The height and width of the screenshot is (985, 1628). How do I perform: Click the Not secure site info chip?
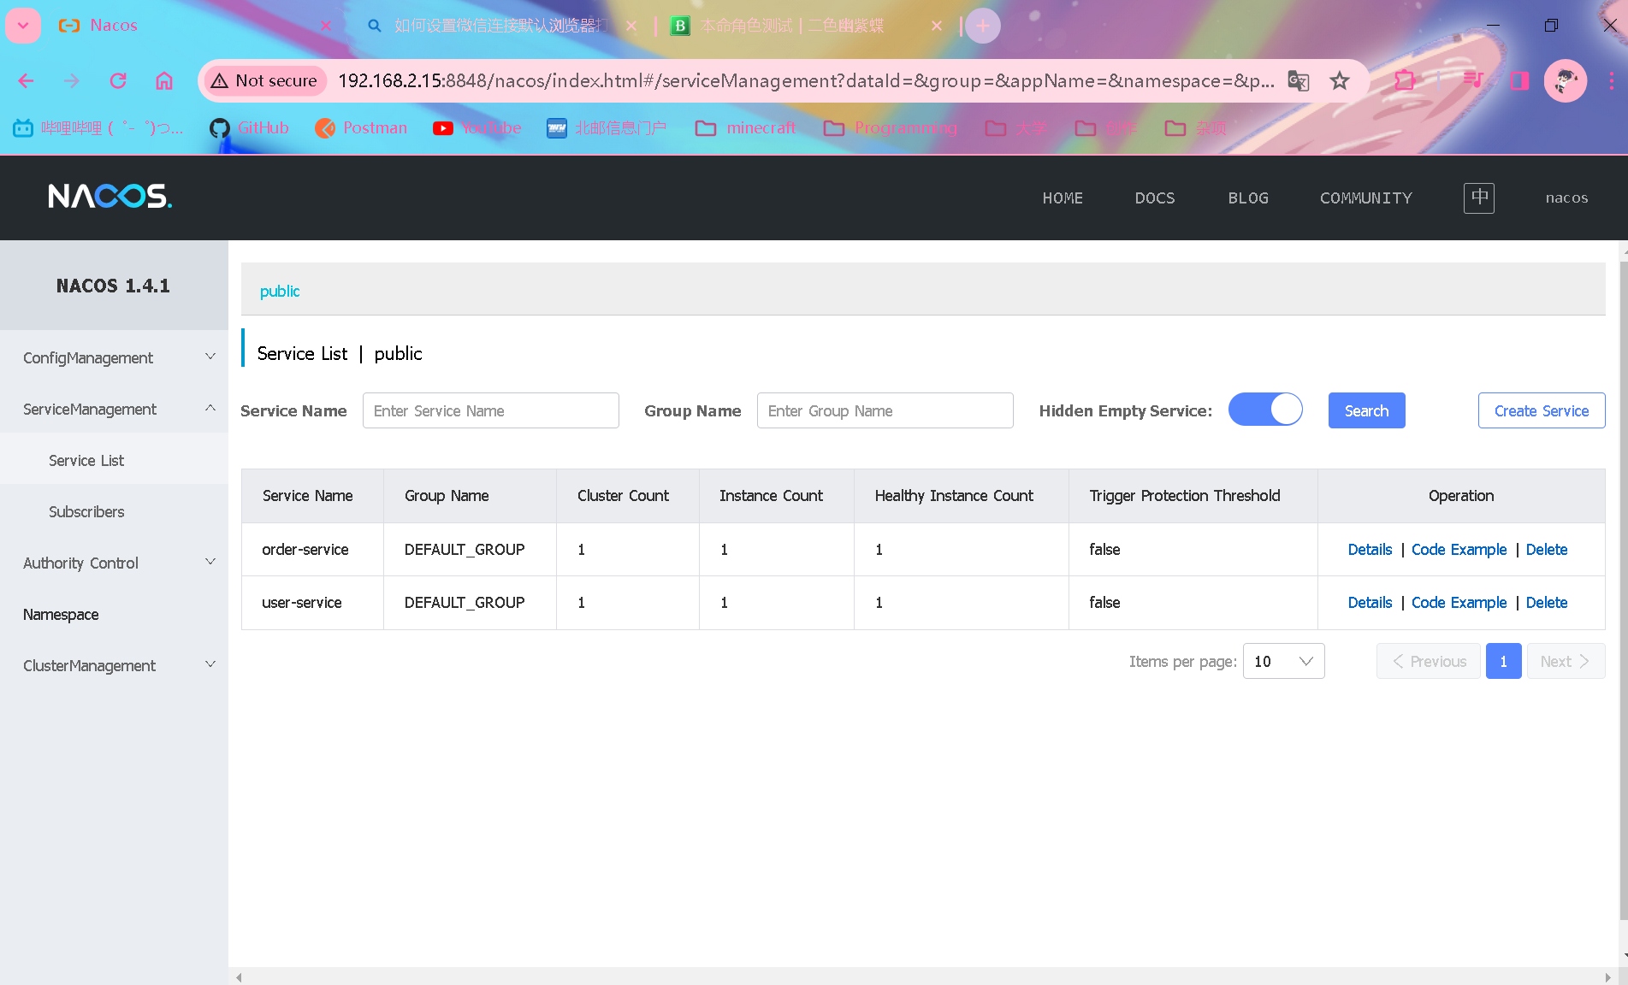(x=264, y=81)
